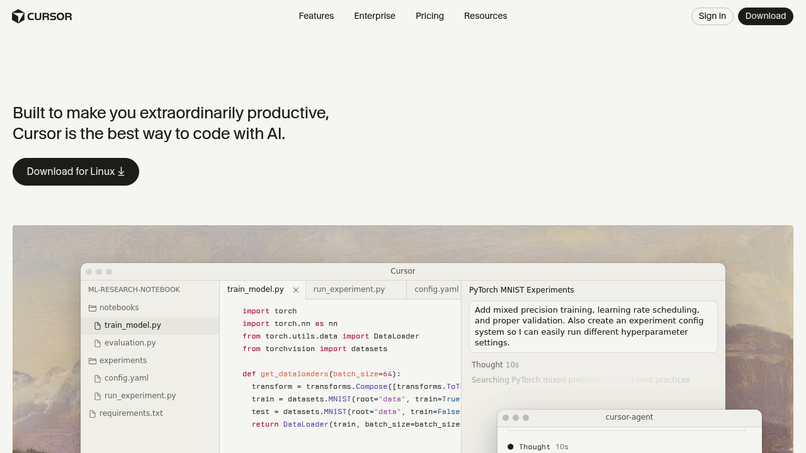Click the notebooks folder icon

click(x=93, y=308)
